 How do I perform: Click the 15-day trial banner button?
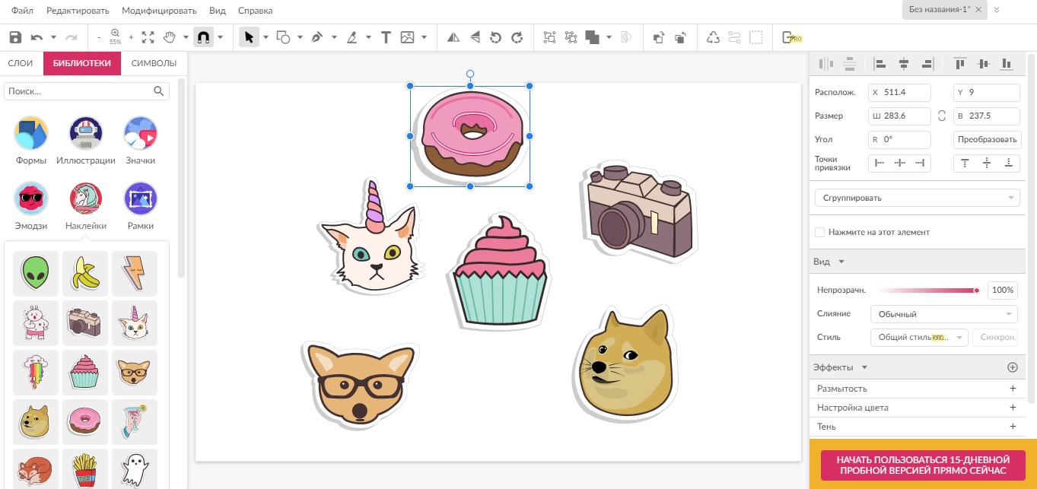pyautogui.click(x=922, y=465)
